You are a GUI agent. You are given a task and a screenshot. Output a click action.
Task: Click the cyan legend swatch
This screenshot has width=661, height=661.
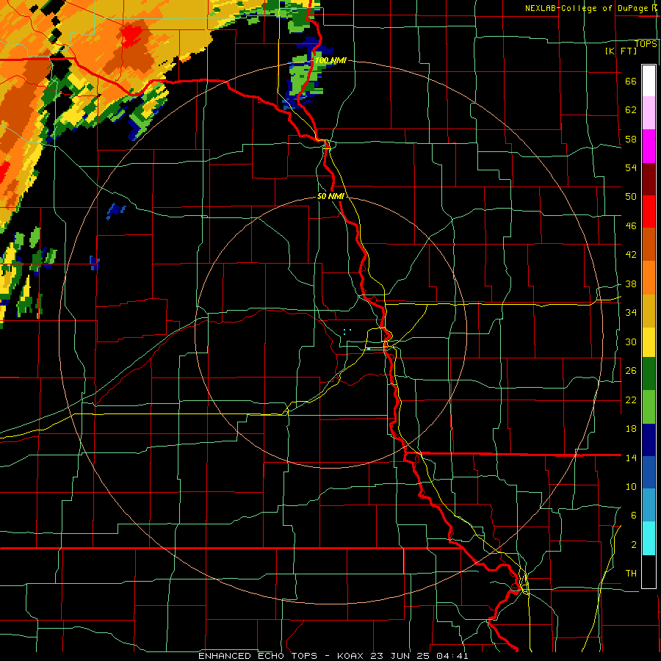649,538
